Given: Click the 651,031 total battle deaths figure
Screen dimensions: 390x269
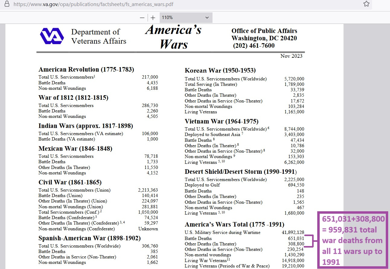Looking at the screenshot, I should (296, 238).
